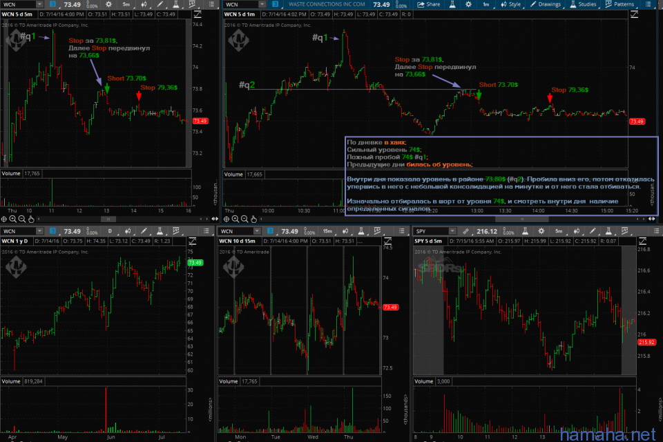Click drawing-set icon beside WCN 5 d 5m header
Viewport: 663px width, 442px height.
coord(198,14)
